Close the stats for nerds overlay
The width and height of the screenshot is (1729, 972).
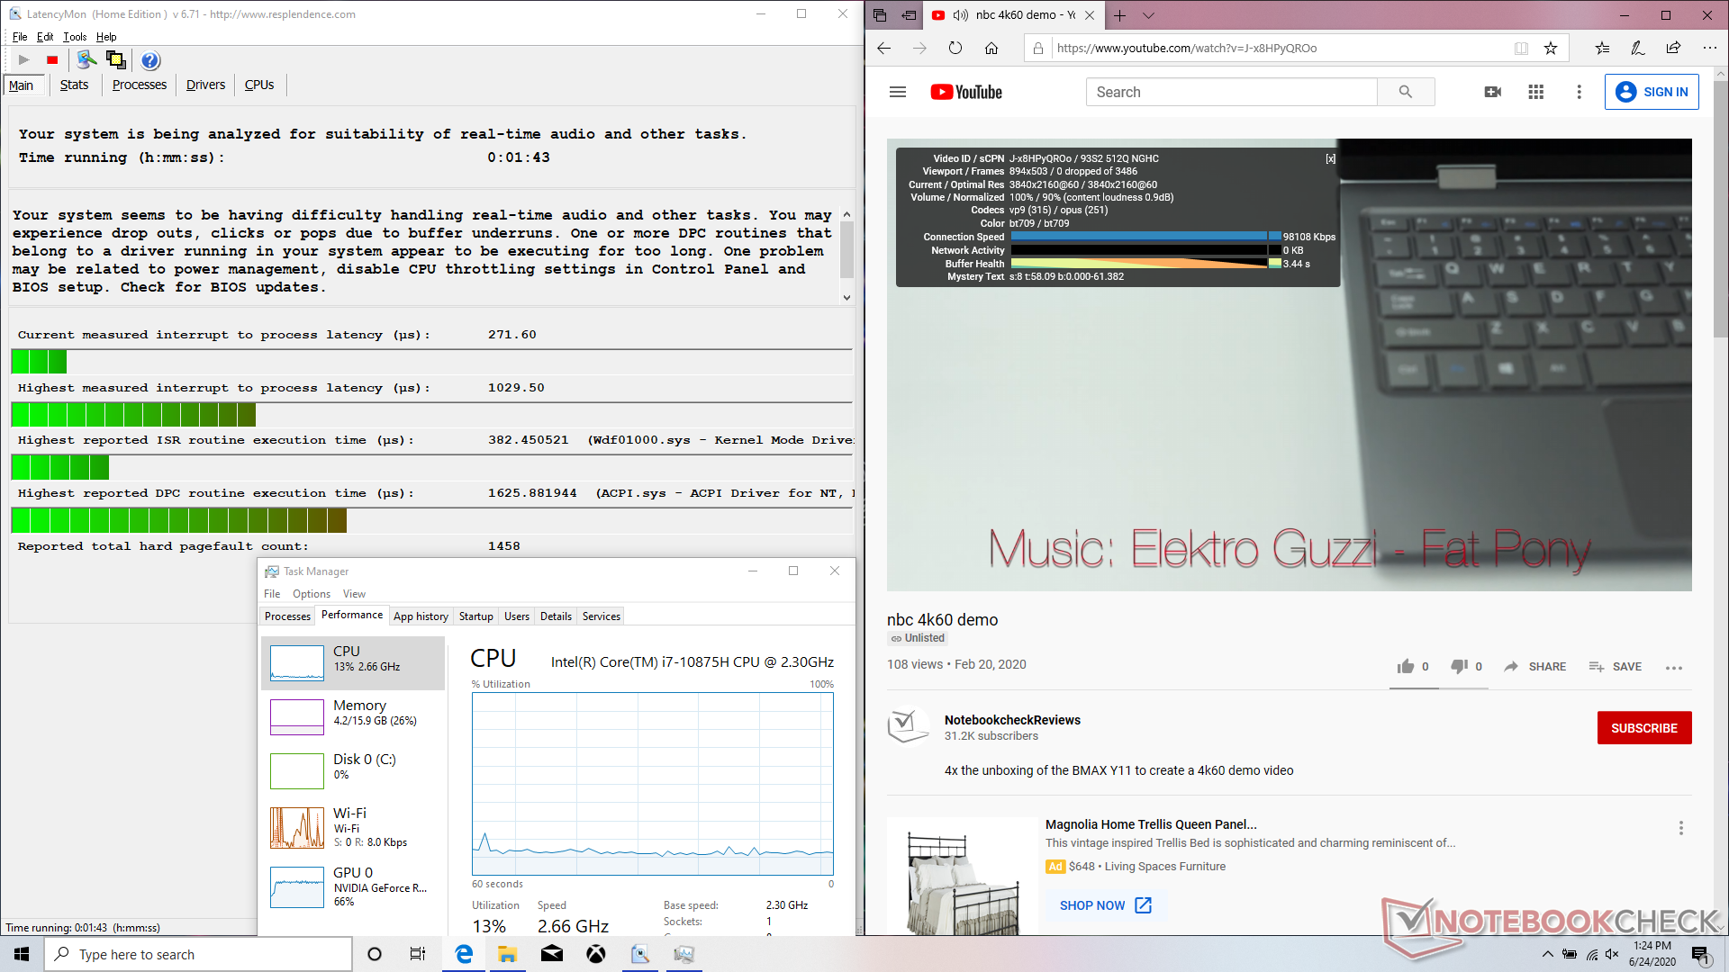pos(1330,158)
